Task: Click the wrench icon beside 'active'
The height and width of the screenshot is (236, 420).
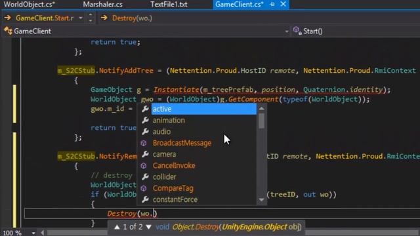Action: point(145,109)
